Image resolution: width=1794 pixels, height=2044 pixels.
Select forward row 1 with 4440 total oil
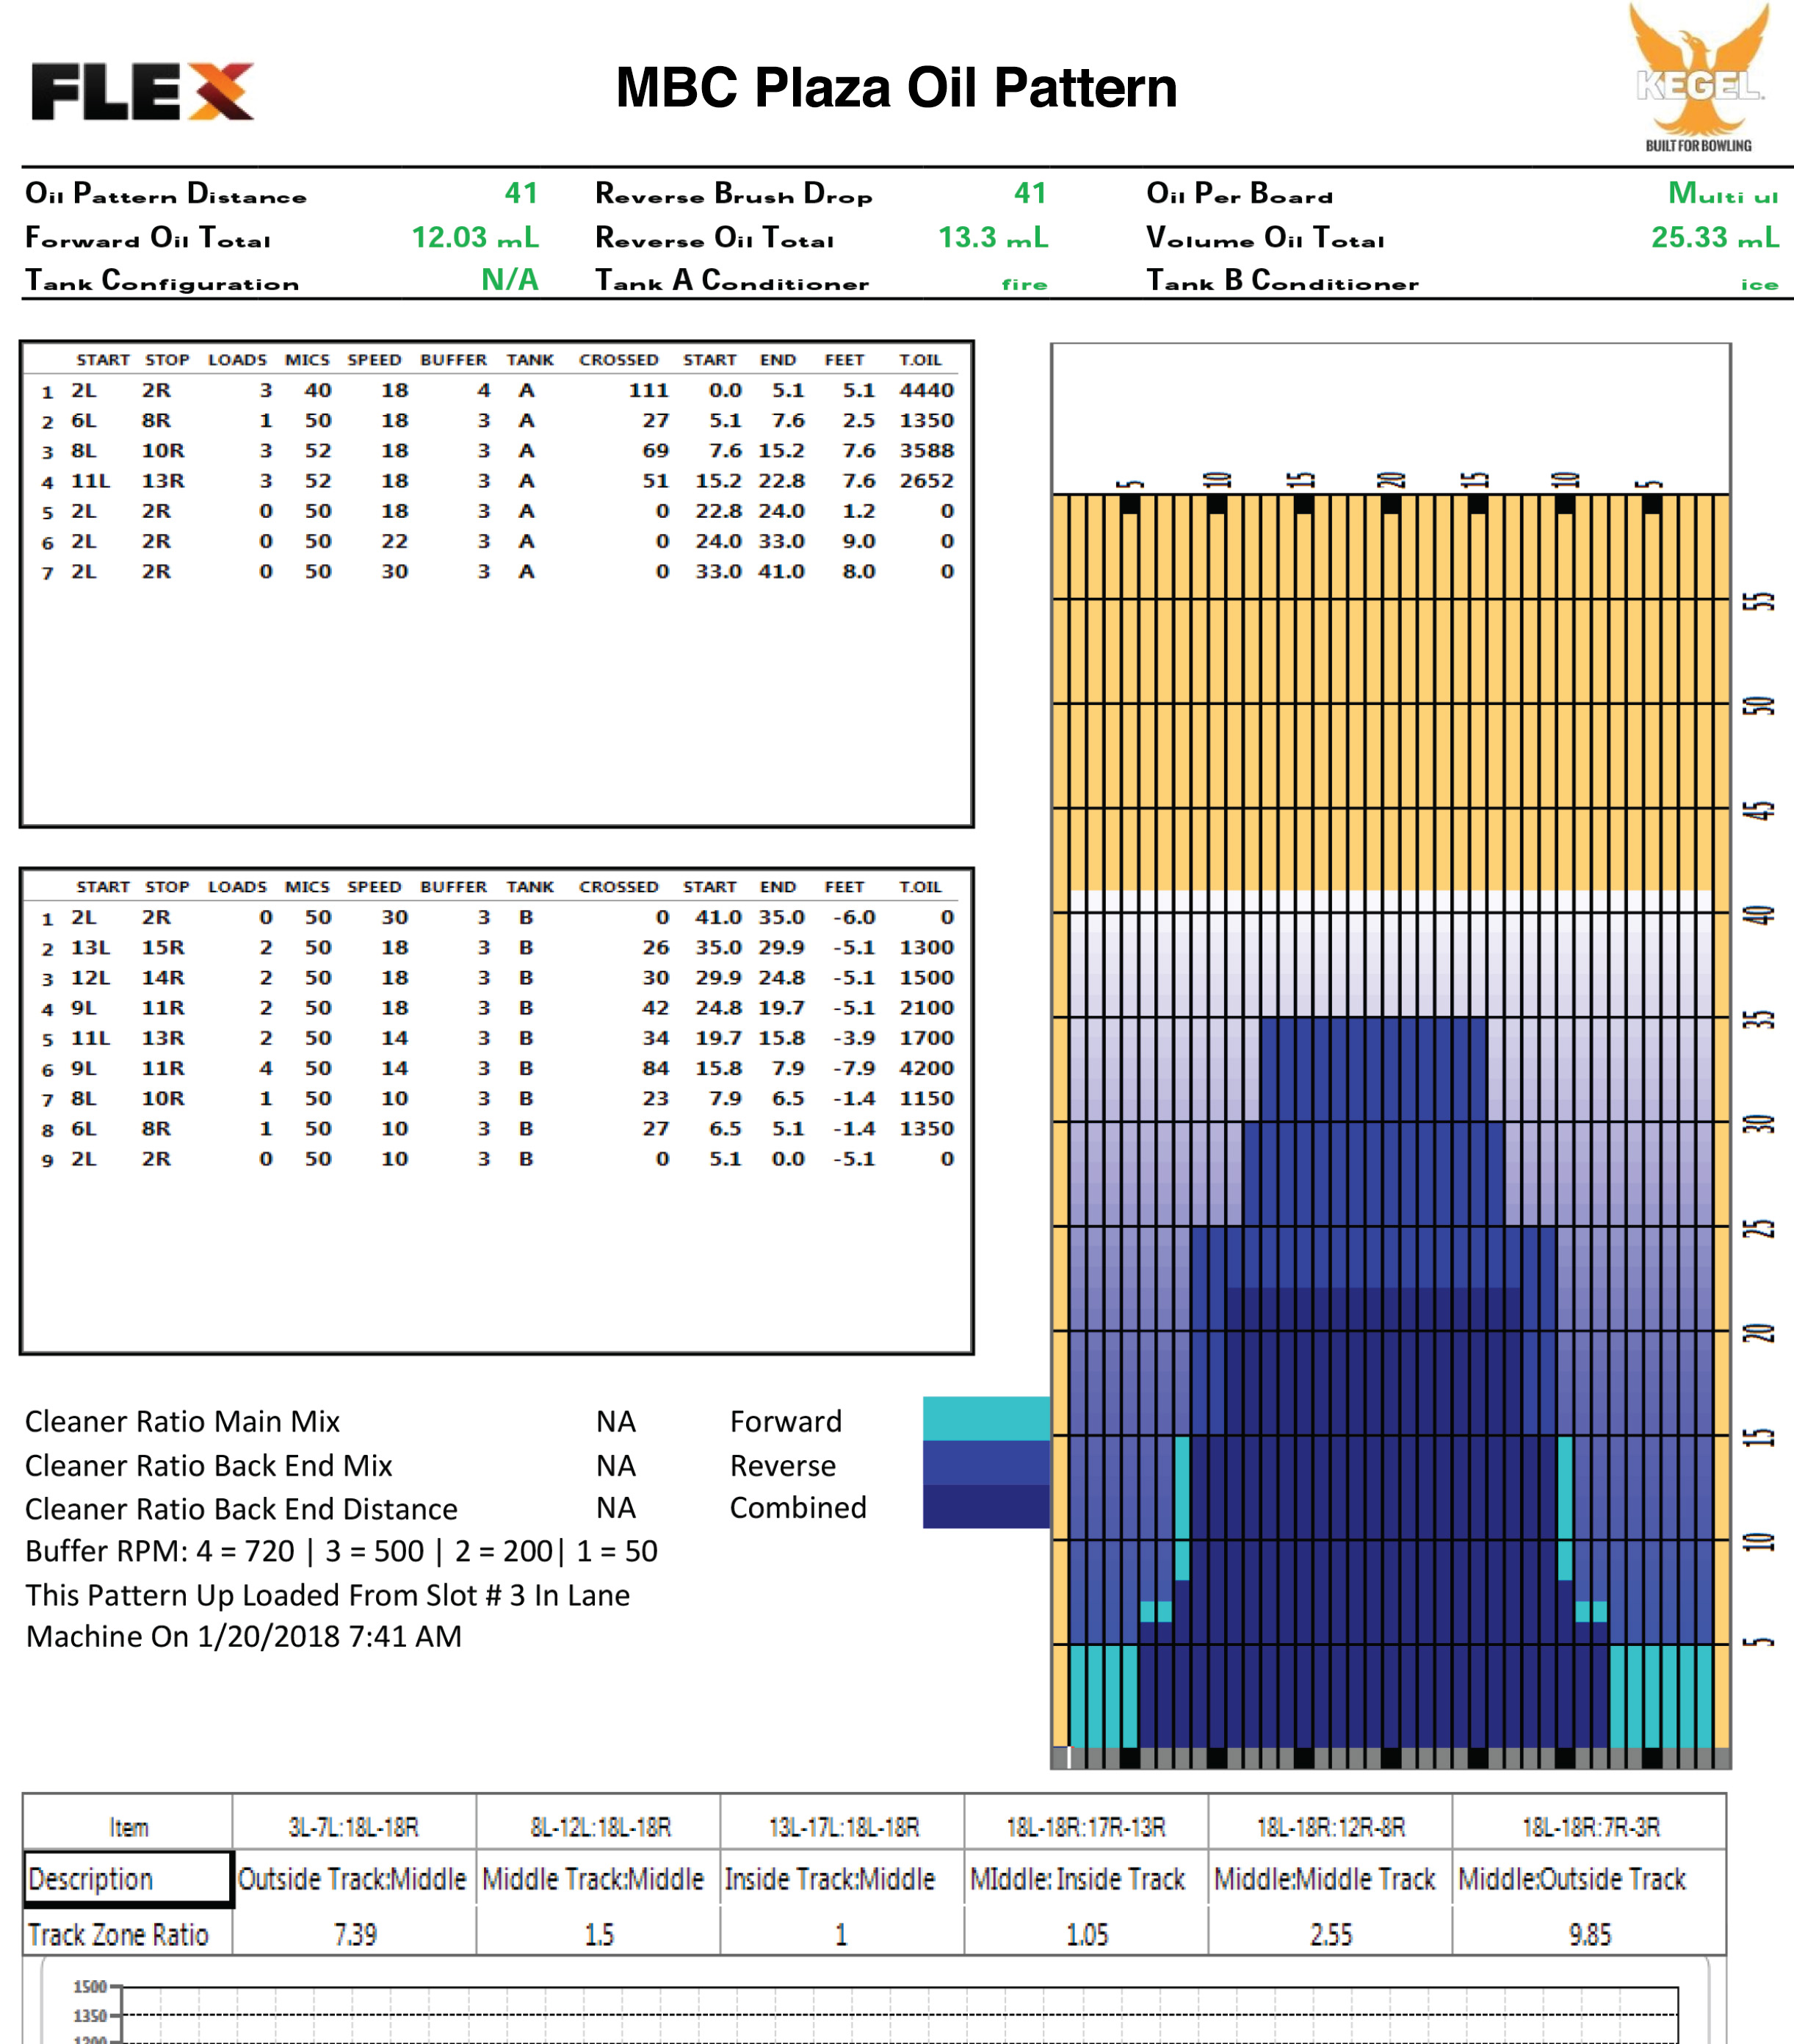pos(496,390)
